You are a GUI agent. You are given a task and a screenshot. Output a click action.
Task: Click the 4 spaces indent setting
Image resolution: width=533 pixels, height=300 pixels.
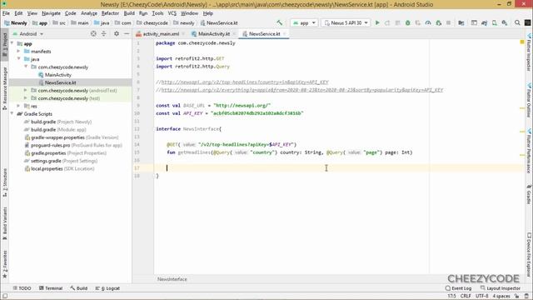point(501,296)
